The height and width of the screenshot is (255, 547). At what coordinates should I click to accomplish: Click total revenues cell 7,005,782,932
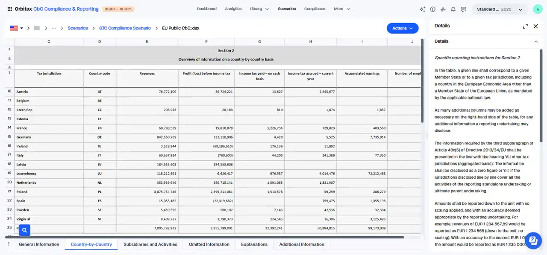(x=147, y=228)
